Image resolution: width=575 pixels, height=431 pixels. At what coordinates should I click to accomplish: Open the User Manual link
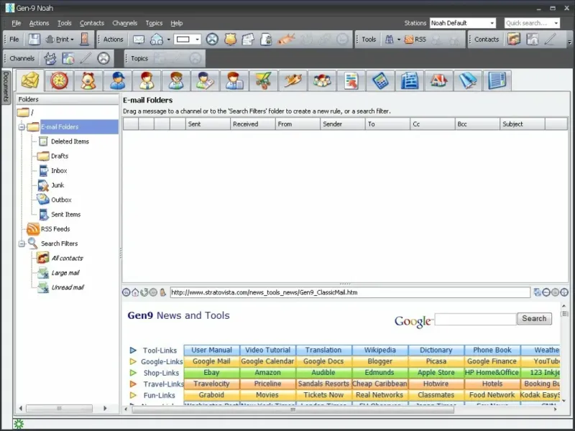[x=211, y=350]
